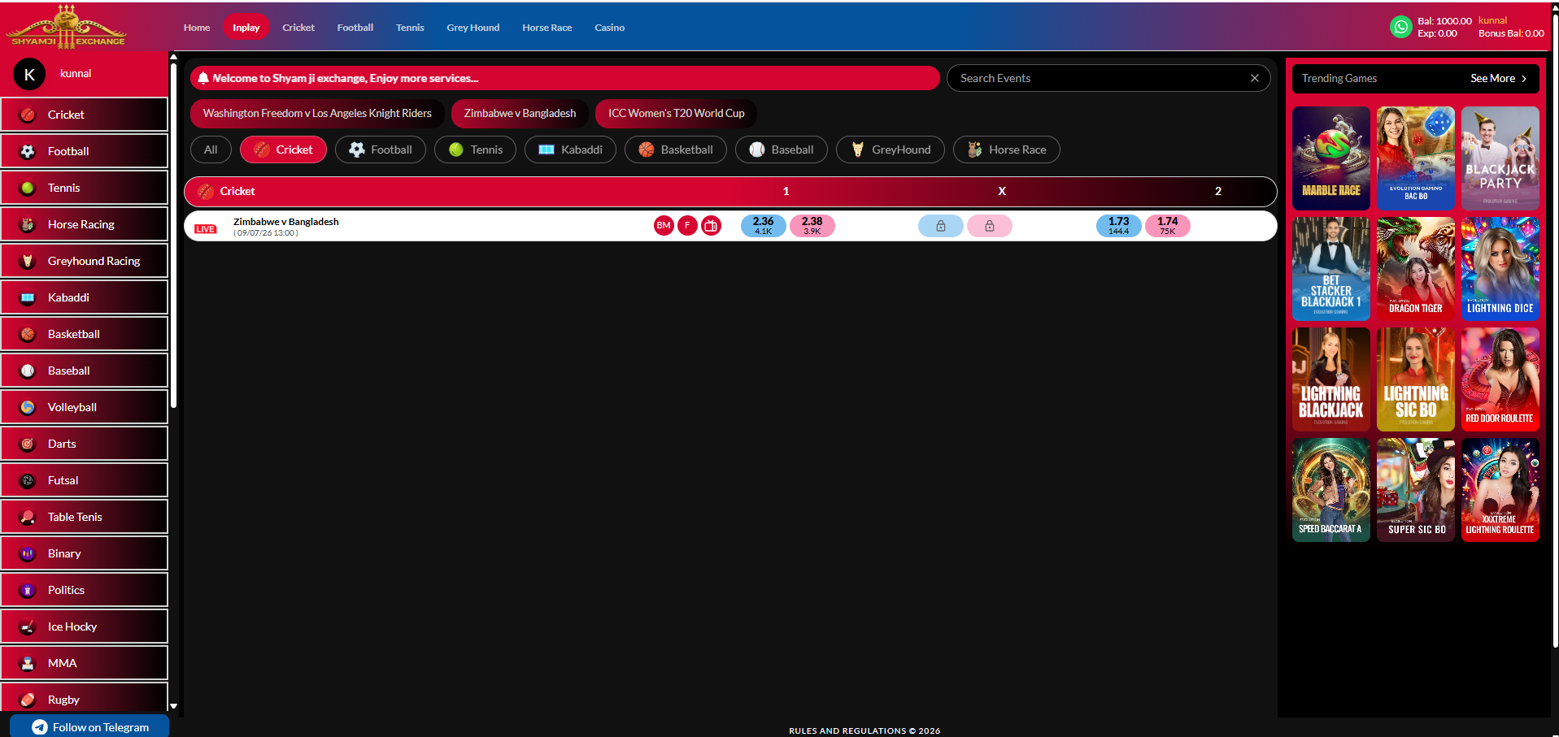Select Basketball filter chip
The image size is (1559, 737).
[x=676, y=150]
